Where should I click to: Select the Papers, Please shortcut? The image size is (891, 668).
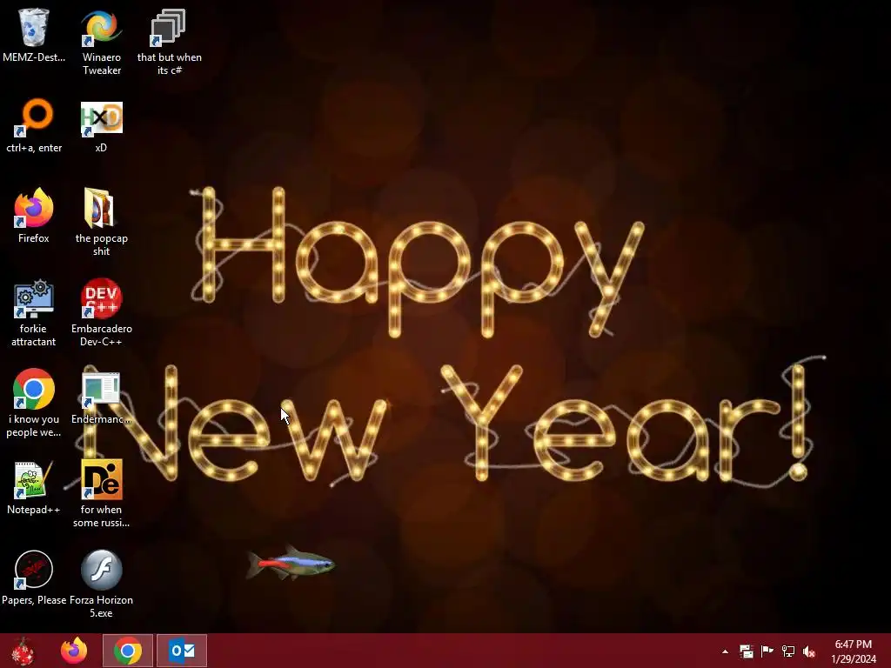coord(34,570)
